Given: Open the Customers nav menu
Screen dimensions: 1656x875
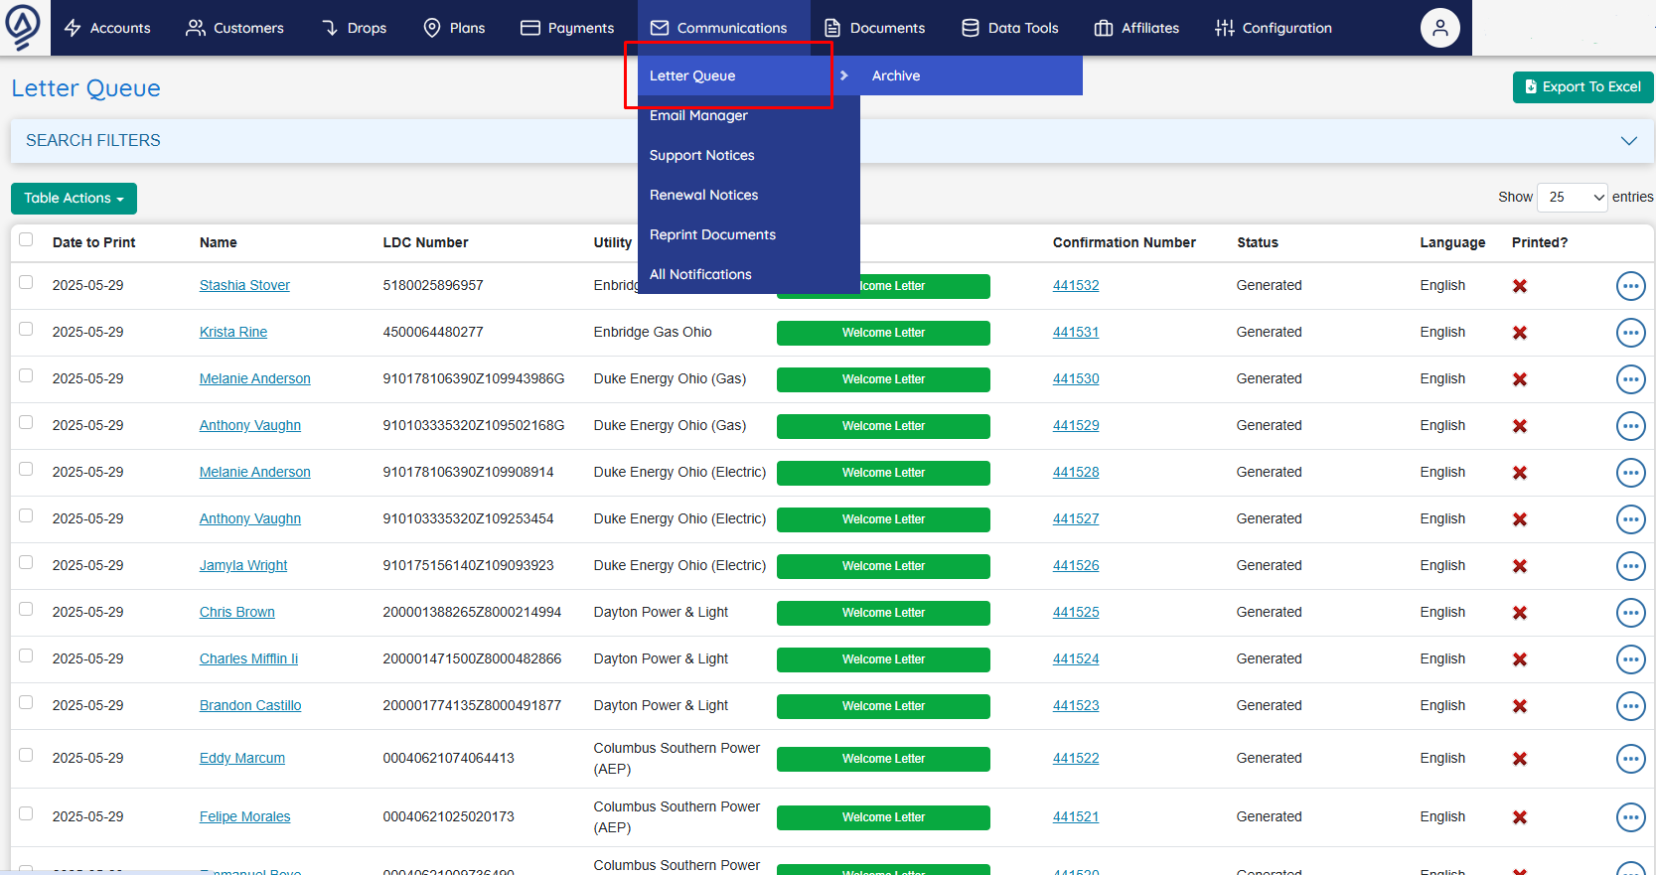Looking at the screenshot, I should coord(234,28).
